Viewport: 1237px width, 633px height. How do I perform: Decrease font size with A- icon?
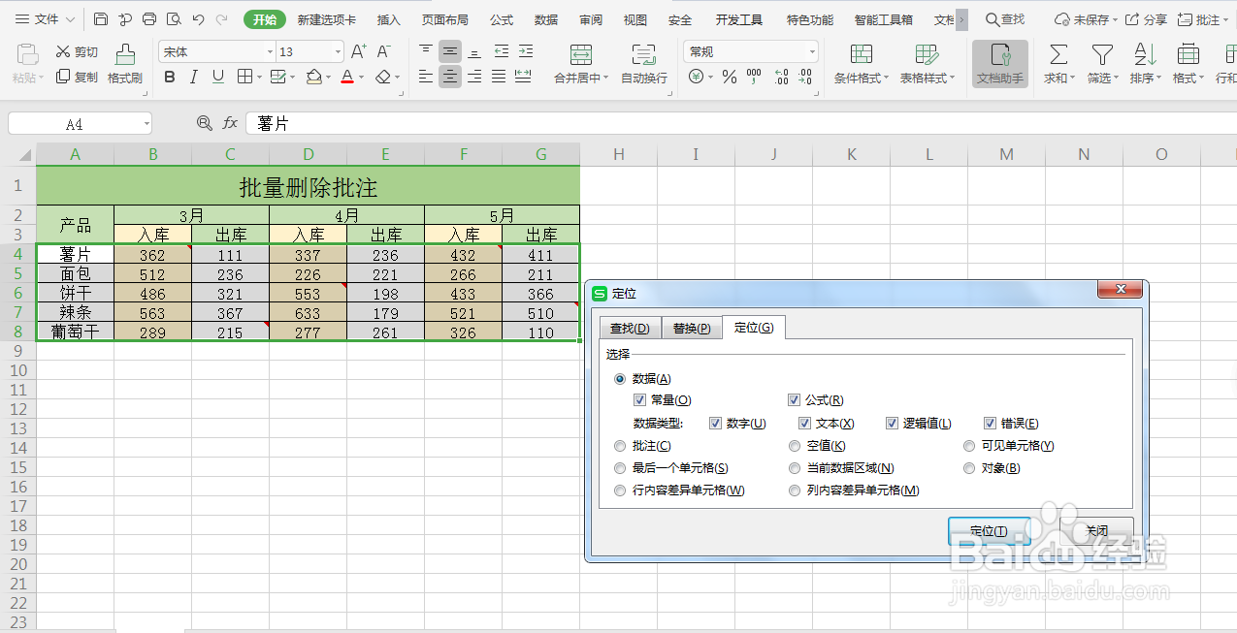384,51
